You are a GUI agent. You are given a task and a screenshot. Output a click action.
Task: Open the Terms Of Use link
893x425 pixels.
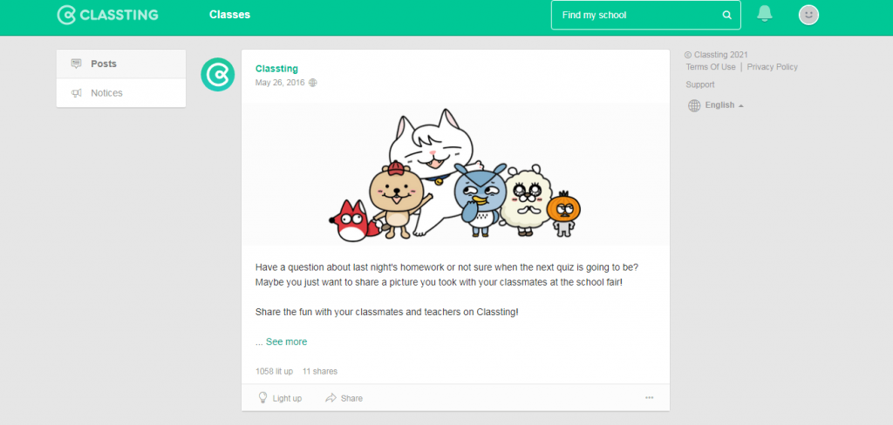point(710,67)
